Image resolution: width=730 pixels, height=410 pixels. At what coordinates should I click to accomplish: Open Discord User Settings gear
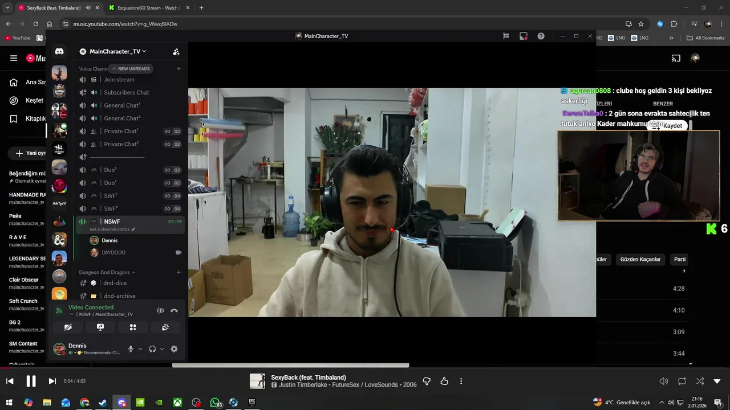pyautogui.click(x=174, y=349)
